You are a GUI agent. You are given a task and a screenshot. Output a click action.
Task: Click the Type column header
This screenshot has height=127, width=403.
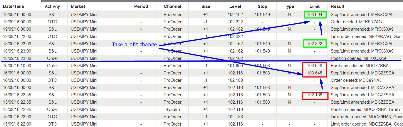pyautogui.click(x=289, y=6)
